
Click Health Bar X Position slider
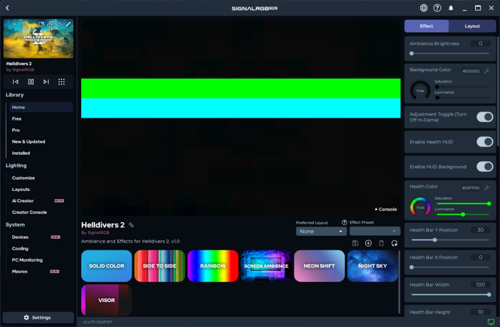(x=450, y=267)
